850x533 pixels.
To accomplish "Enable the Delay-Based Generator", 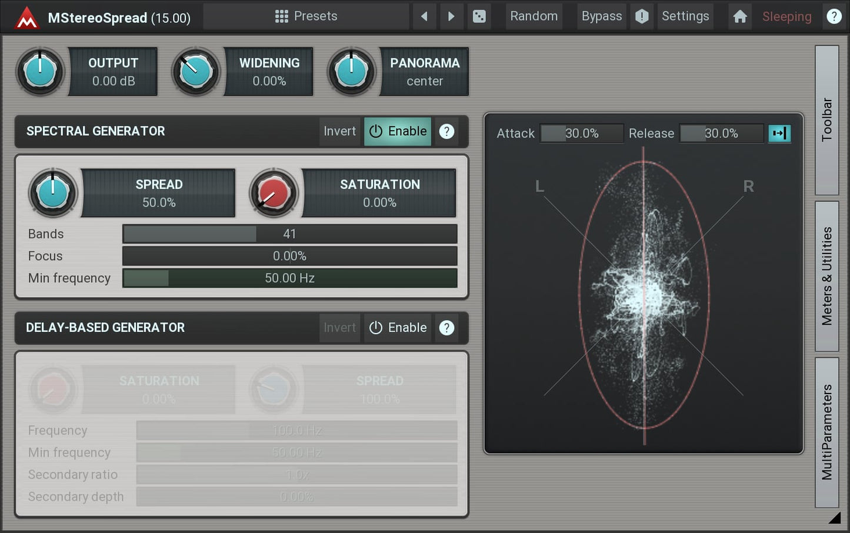I will pos(398,328).
